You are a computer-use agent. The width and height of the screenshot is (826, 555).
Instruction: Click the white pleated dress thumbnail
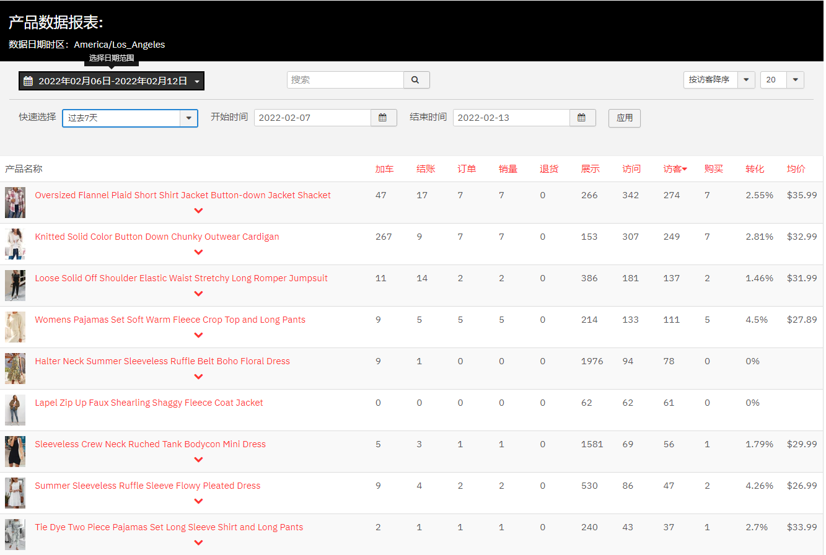point(15,493)
